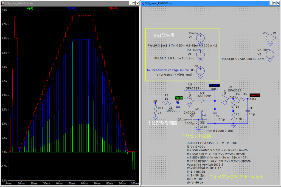Select the R1 resistor symbol
This screenshot has width=281, height=187.
point(167,103)
